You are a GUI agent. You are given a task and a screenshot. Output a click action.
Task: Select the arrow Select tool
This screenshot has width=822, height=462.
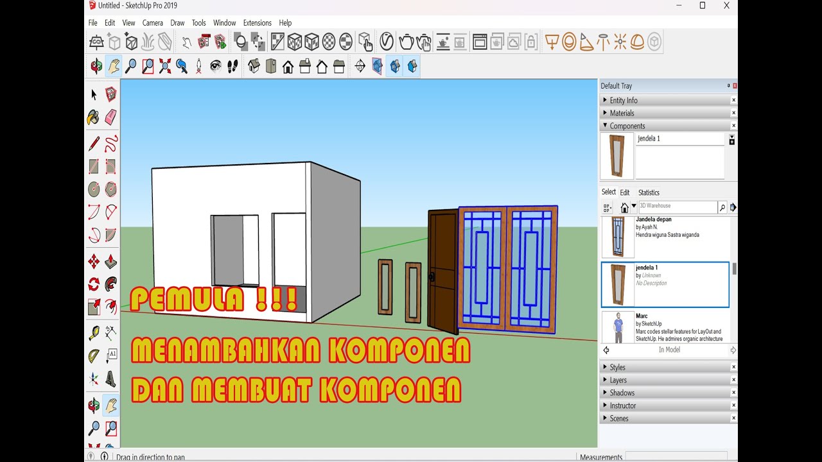pyautogui.click(x=94, y=95)
